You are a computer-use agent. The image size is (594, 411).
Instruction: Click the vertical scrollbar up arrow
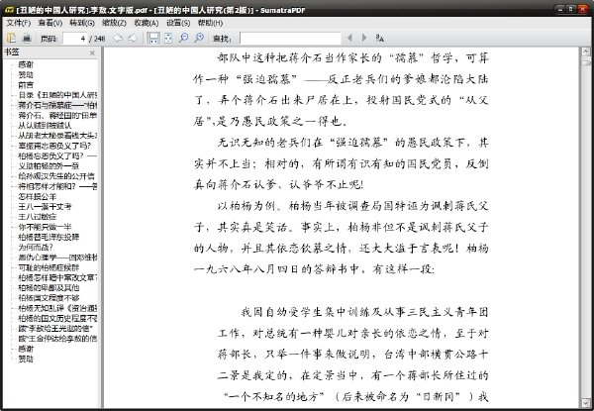(586, 51)
